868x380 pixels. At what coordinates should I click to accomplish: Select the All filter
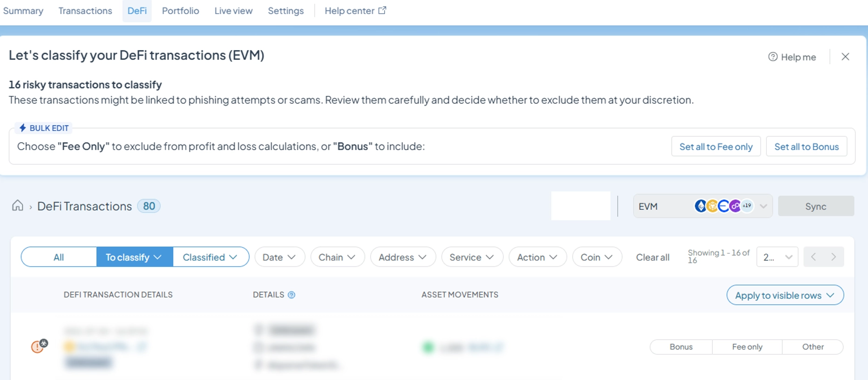59,257
